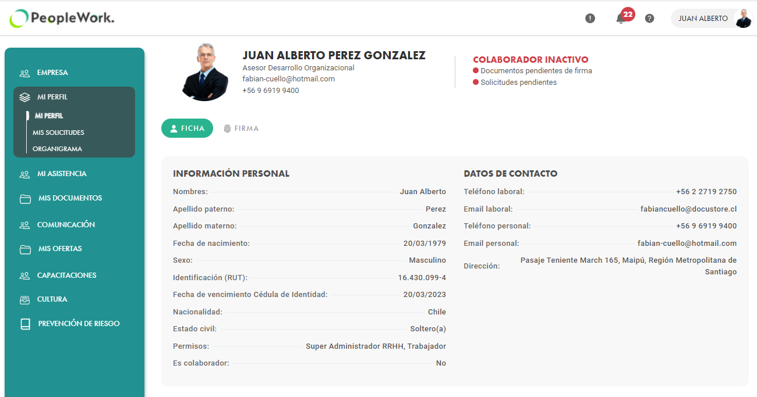The height and width of the screenshot is (397, 757).
Task: Click COLABORADOR INACTIVO status label
Action: click(x=530, y=60)
